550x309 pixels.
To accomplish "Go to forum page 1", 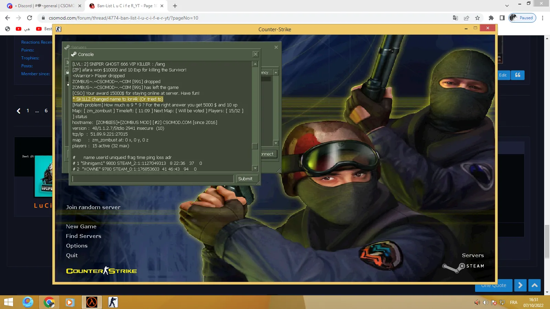I will (x=28, y=111).
